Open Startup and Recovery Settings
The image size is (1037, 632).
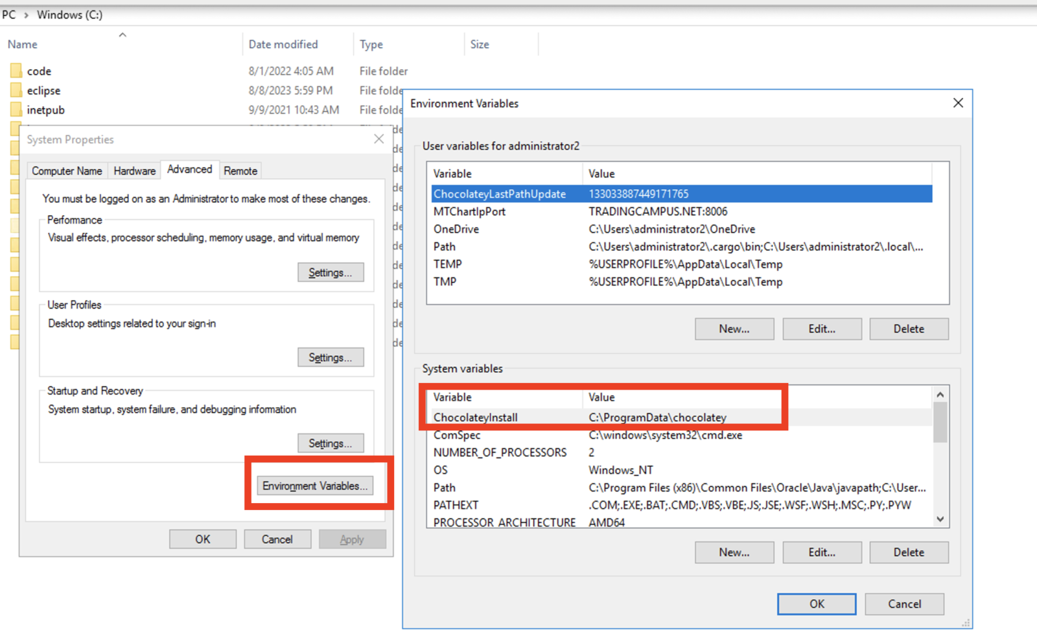click(331, 443)
